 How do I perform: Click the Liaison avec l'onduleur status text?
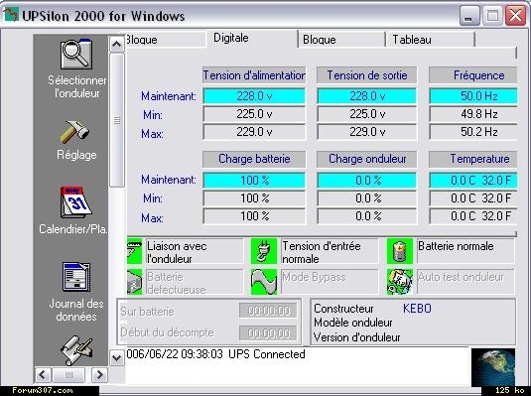click(177, 252)
